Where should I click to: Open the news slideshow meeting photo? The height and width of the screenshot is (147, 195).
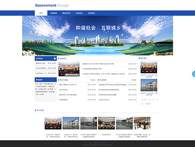(x=69, y=69)
